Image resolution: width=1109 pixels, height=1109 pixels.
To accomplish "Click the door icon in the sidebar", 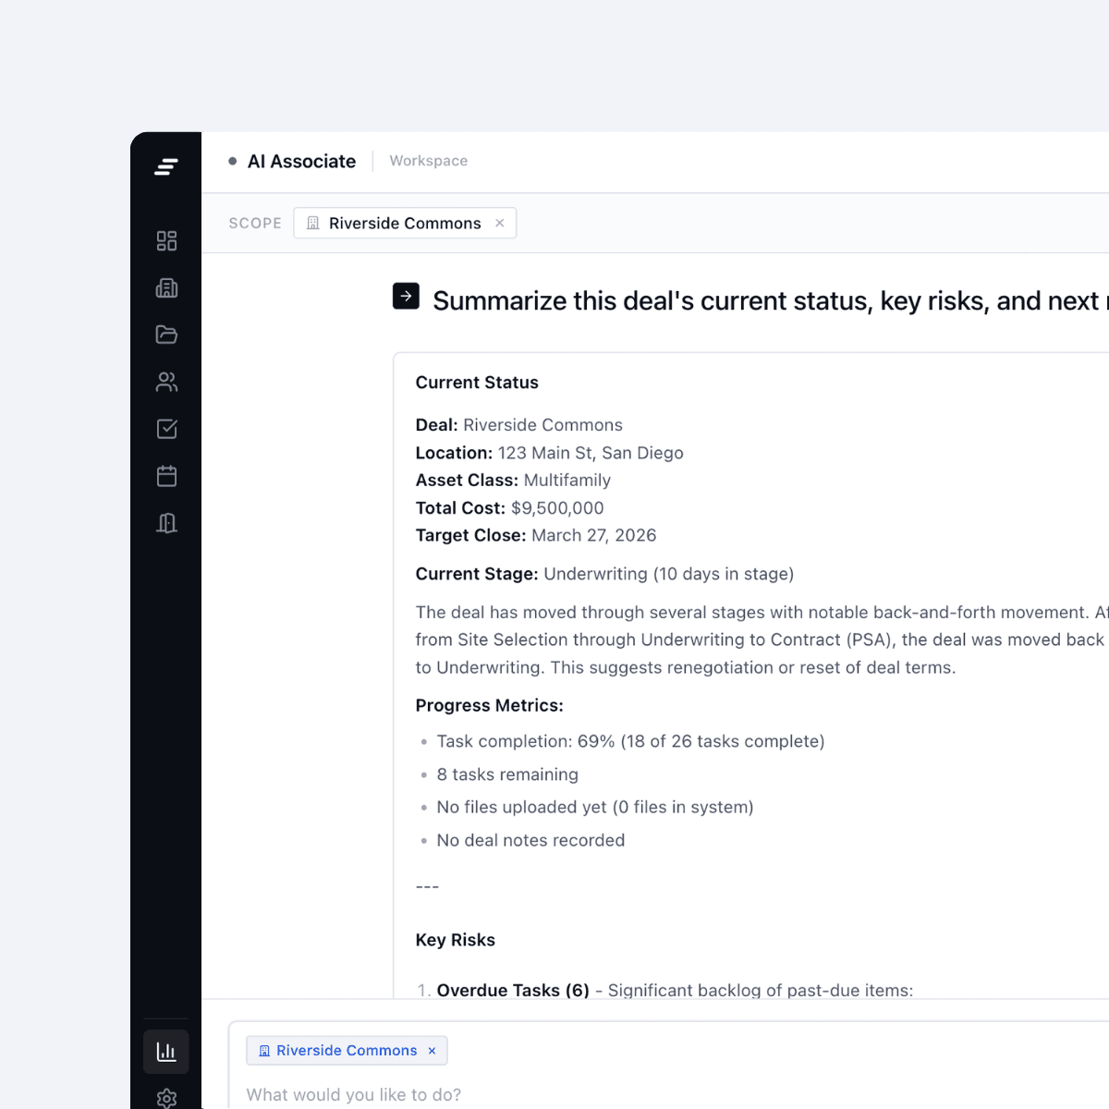I will 166,523.
